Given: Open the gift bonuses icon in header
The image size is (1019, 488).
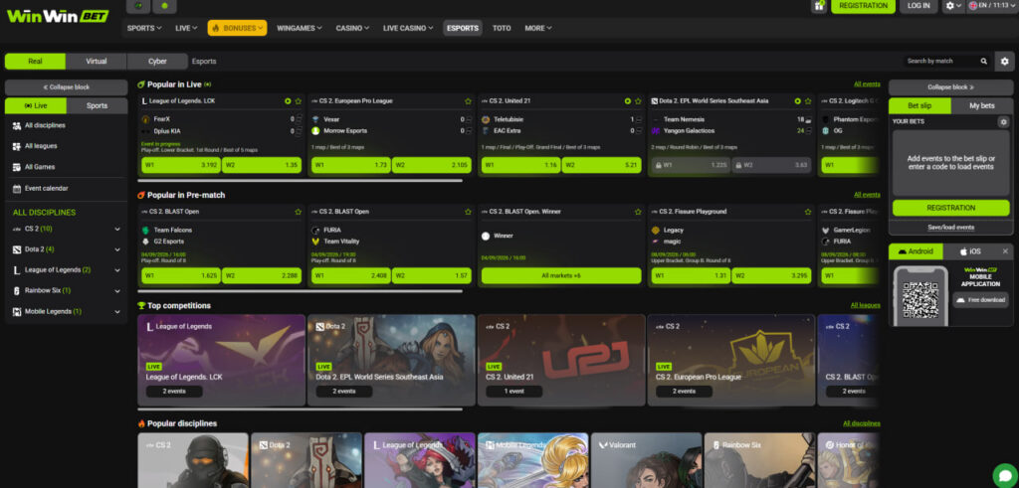Looking at the screenshot, I should click(819, 6).
